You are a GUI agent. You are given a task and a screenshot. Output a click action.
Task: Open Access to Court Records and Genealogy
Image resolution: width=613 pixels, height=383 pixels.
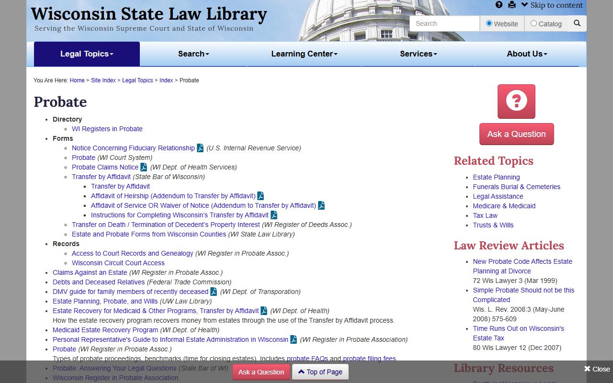(x=133, y=253)
